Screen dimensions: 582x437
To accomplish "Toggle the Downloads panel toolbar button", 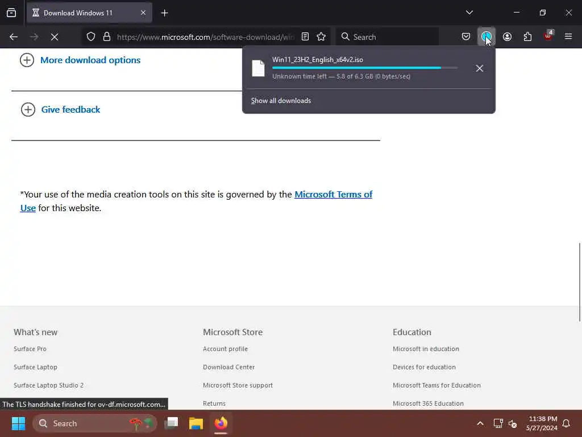I will 487,37.
